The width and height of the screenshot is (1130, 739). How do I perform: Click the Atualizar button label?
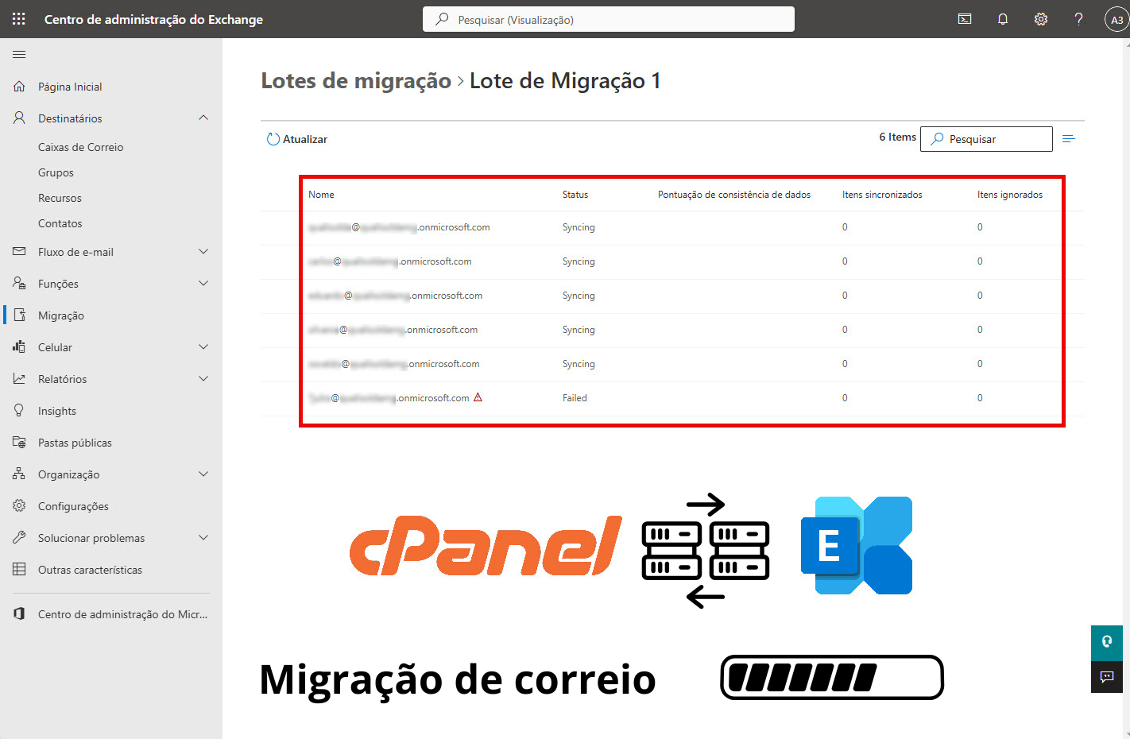305,139
